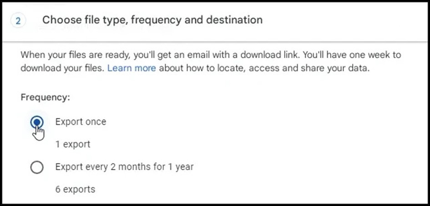Click the text "about how to locate, access and share your data"

[x=263, y=68]
